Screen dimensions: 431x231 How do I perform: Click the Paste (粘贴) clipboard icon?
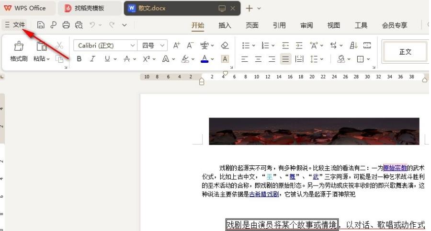coord(41,46)
